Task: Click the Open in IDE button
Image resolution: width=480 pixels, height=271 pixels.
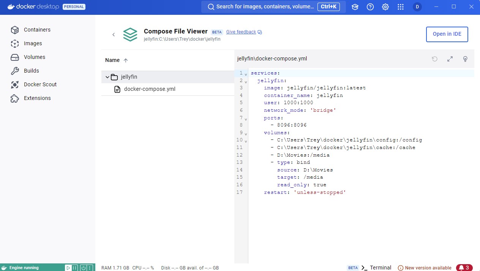Action: click(447, 34)
